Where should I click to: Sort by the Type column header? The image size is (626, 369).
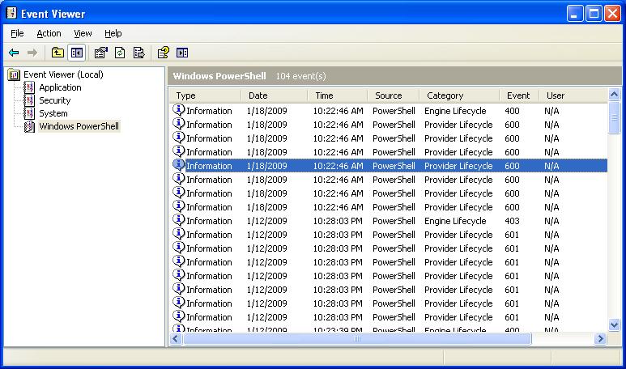coord(205,95)
